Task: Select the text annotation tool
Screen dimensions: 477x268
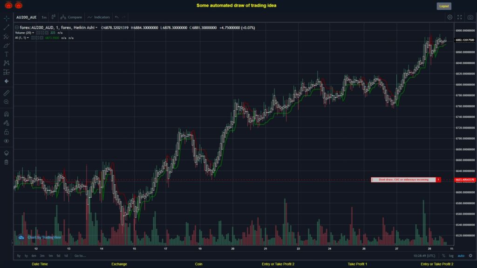Action: click(x=7, y=54)
